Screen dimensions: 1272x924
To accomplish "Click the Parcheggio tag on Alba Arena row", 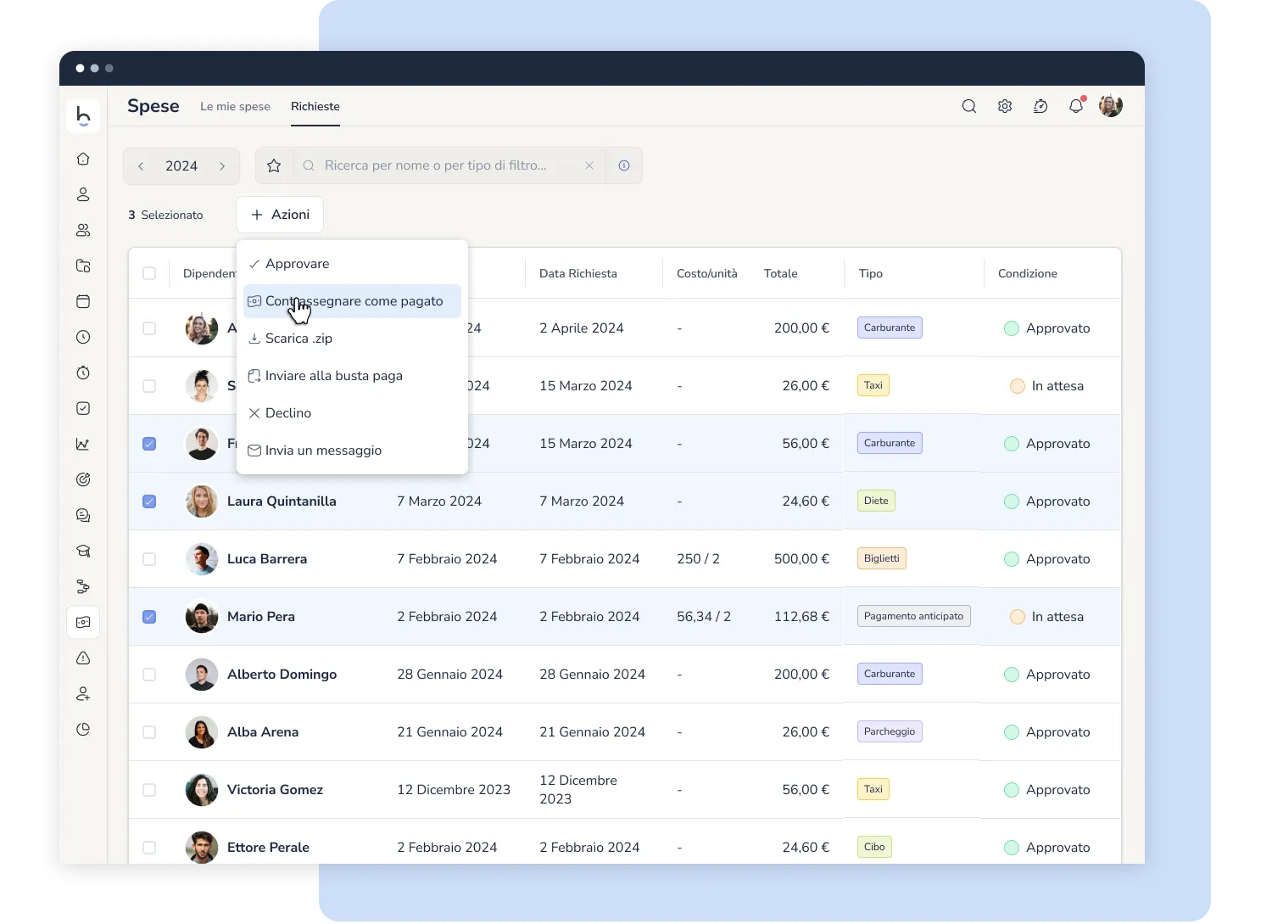I will (x=890, y=731).
